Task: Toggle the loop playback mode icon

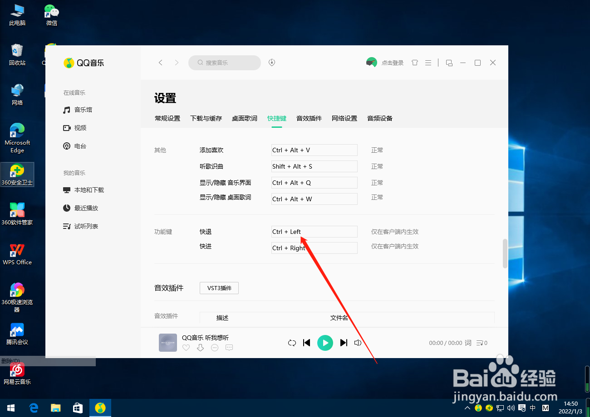Action: 292,343
